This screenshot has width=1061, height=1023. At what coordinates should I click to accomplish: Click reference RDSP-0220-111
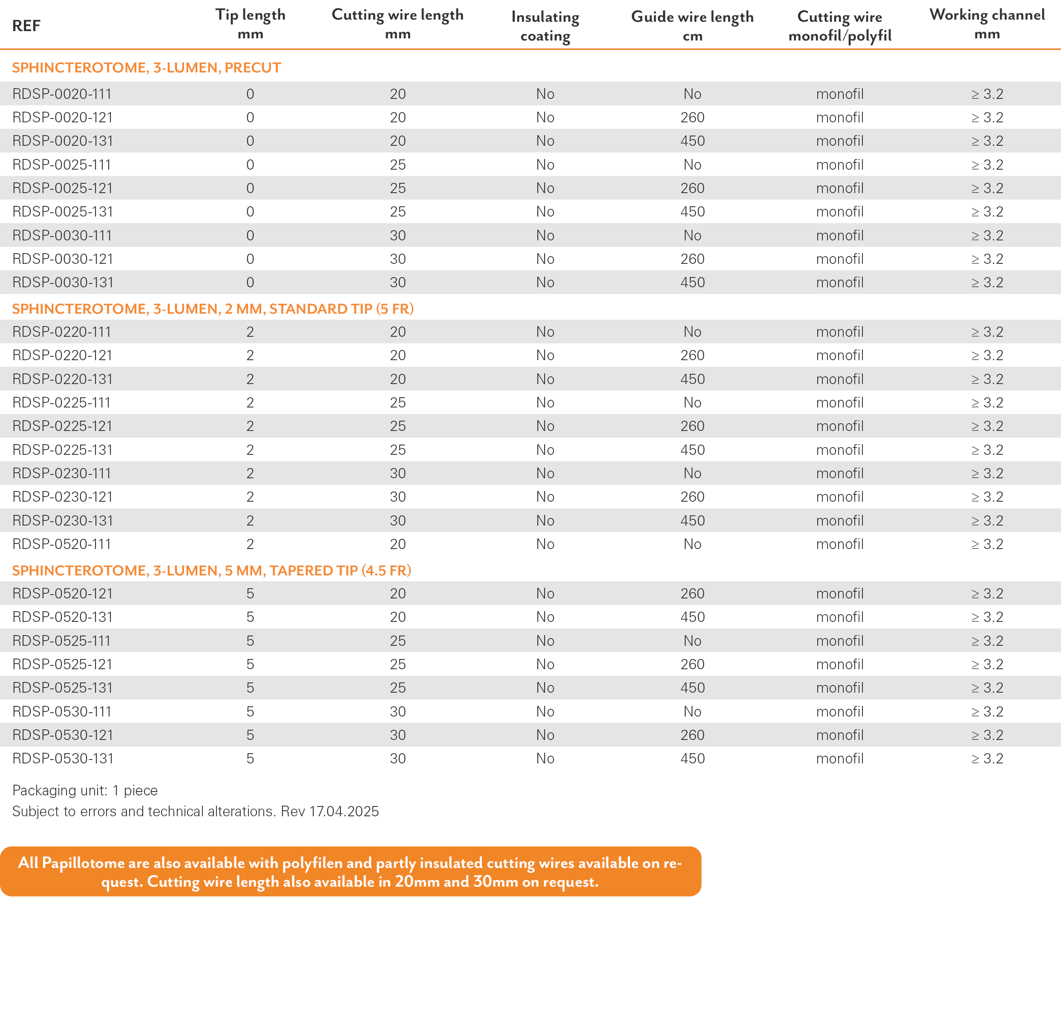(62, 332)
